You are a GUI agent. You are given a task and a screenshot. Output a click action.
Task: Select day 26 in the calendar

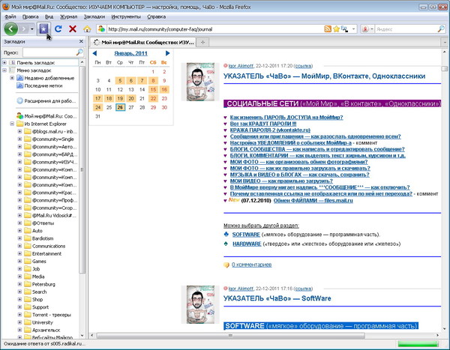[x=120, y=107]
